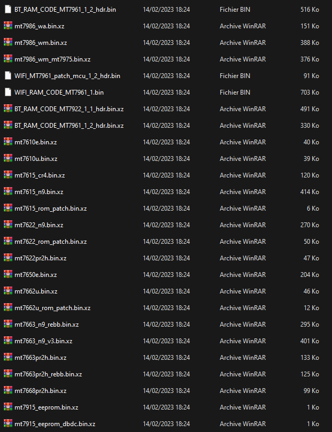332x432 pixels.
Task: Click the archive icon next to mt7610e.bin.xz
Action: (x=7, y=142)
